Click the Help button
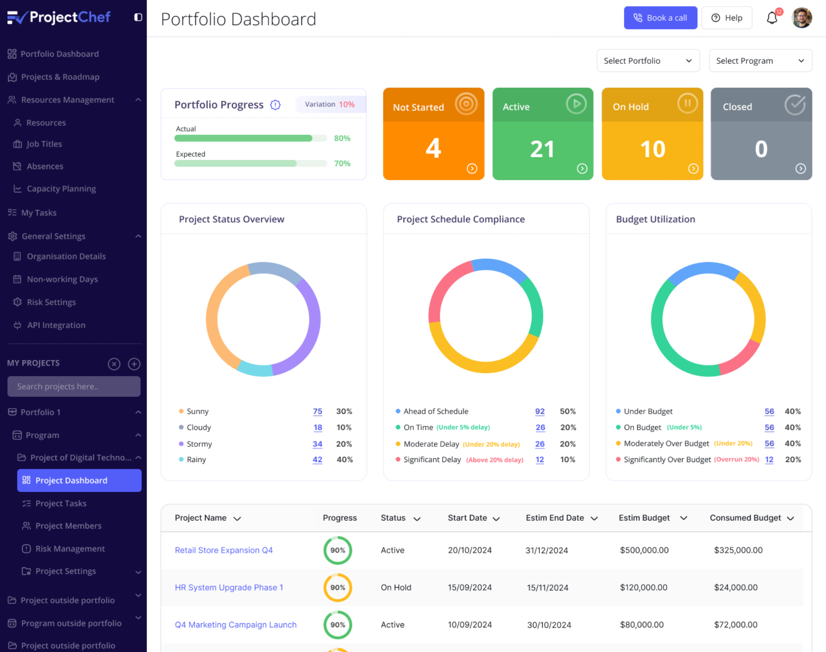Screen dimensions: 826x652 tap(727, 18)
